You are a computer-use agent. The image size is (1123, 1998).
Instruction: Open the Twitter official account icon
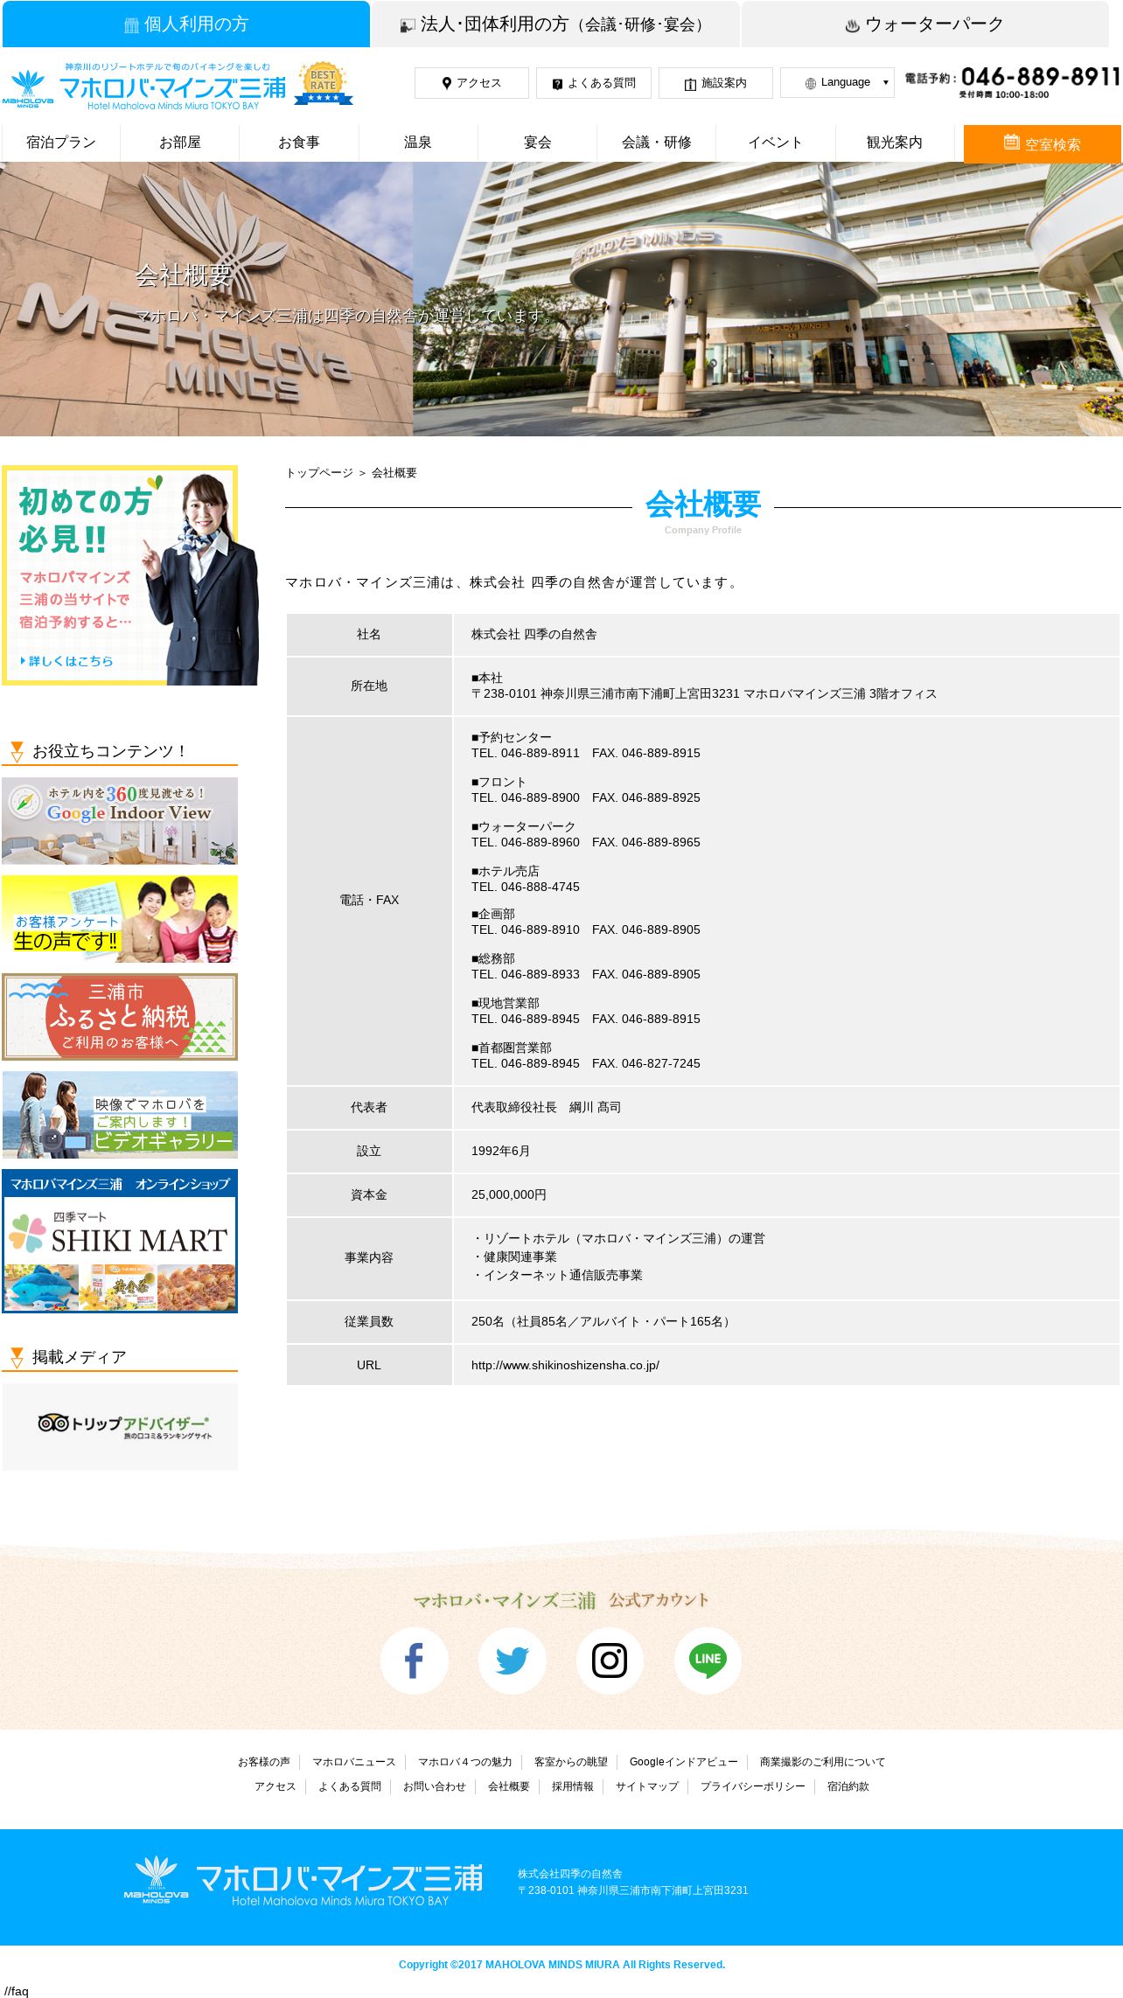point(512,1660)
